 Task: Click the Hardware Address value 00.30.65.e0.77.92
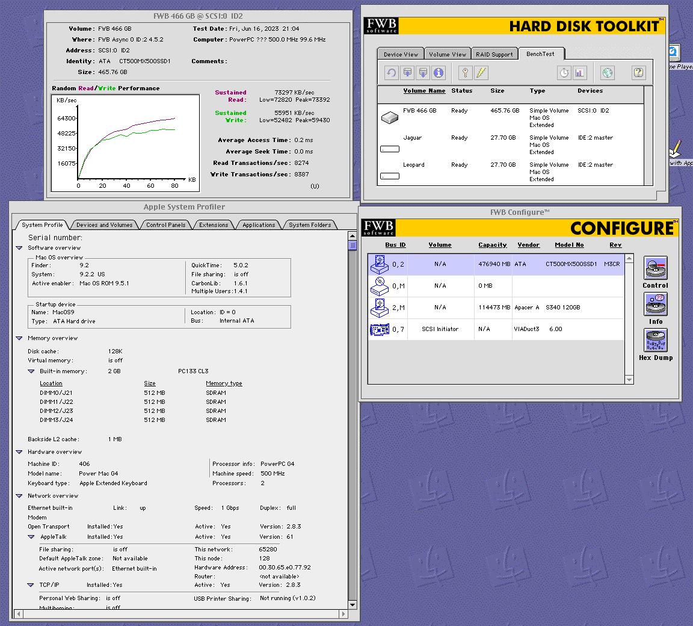click(x=285, y=567)
